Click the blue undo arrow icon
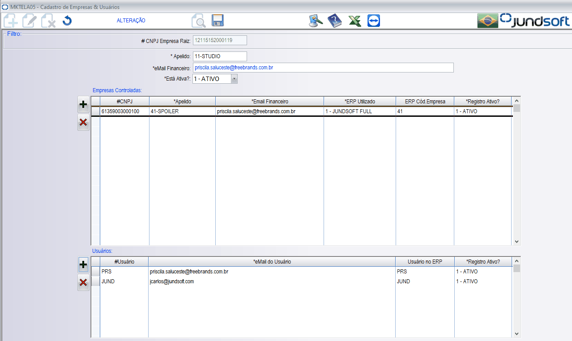572x341 pixels. tap(67, 21)
